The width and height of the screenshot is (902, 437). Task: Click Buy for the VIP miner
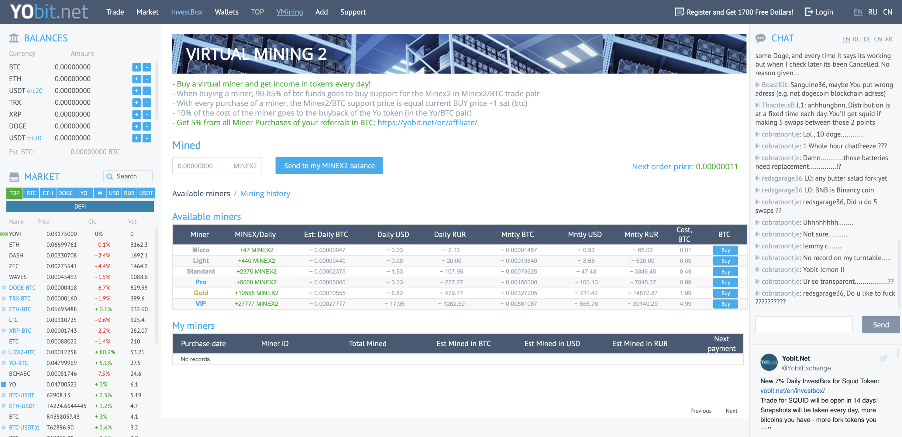(725, 304)
